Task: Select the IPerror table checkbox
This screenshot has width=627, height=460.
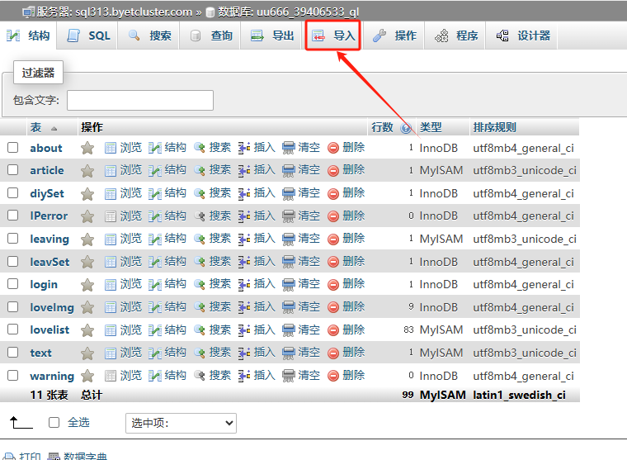Action: [13, 216]
